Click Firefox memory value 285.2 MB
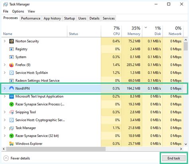This screenshot has width=189, height=164. pyautogui.click(x=134, y=65)
